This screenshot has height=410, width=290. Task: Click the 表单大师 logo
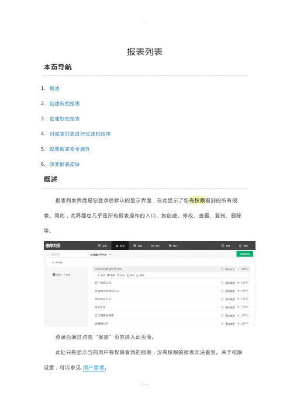[x=53, y=245]
